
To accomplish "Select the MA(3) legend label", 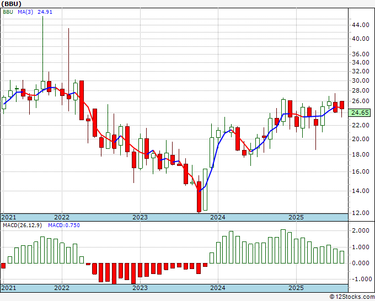I will pos(25,12).
